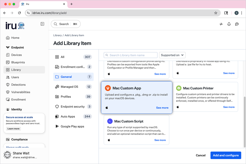Screen dimensions: 246x164
Task: Click the Add and configure button
Action: click(x=225, y=155)
